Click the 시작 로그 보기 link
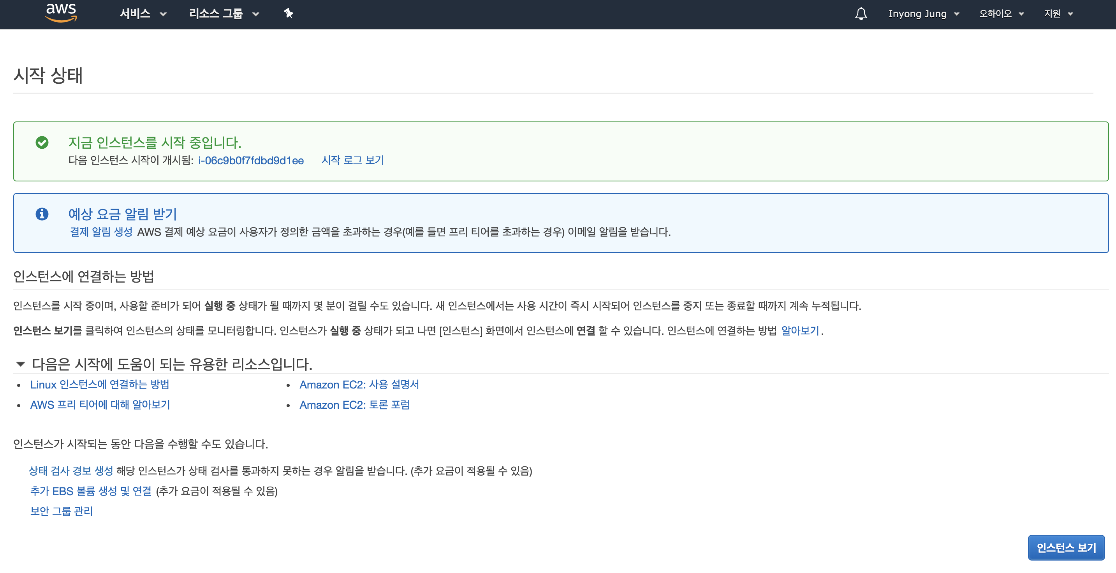The width and height of the screenshot is (1116, 573). point(353,160)
